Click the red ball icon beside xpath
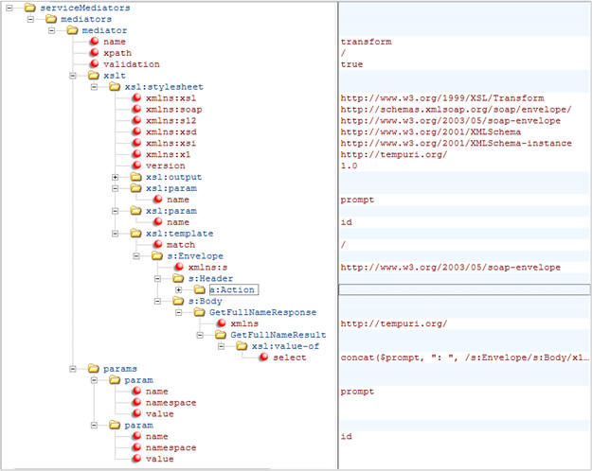 click(95, 52)
